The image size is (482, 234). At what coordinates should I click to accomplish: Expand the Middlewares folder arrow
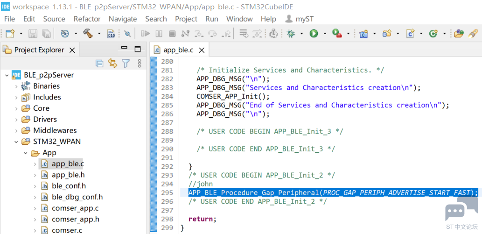tap(16, 131)
